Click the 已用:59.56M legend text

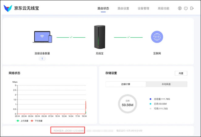160,104
